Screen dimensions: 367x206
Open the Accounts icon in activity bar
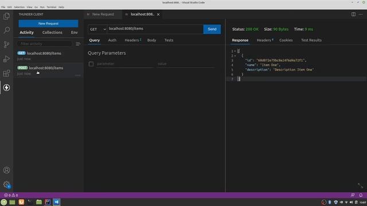tap(6, 170)
